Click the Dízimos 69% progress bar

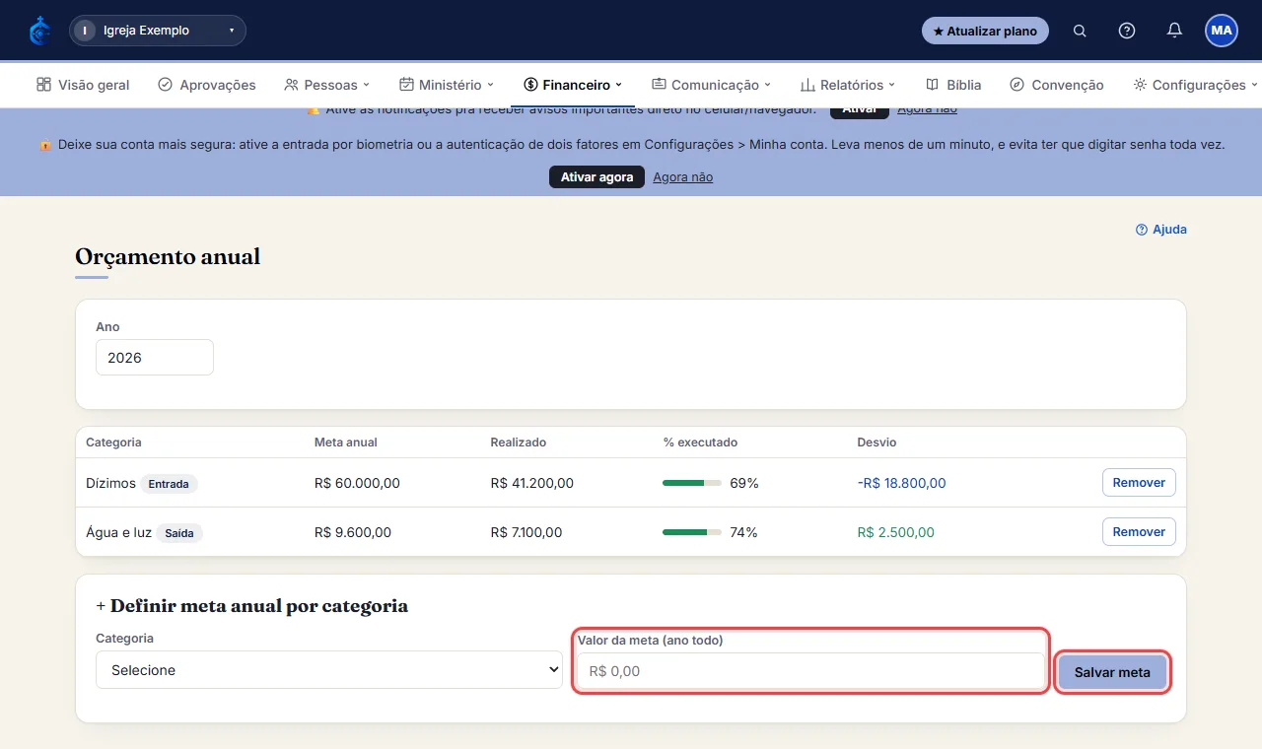[x=691, y=483]
